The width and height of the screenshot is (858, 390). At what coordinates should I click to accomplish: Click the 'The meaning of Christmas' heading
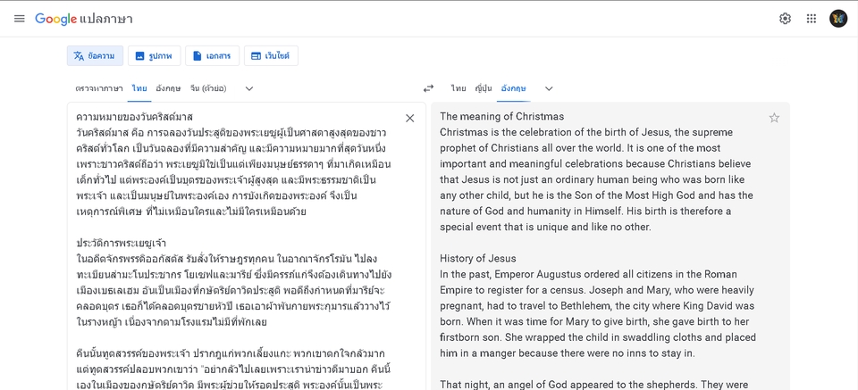[x=501, y=116]
